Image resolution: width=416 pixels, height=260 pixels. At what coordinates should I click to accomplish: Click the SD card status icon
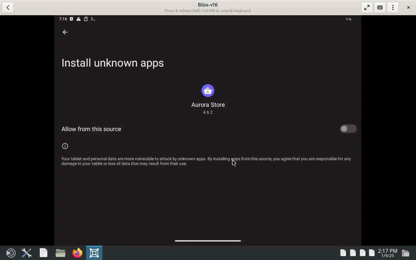point(86,19)
